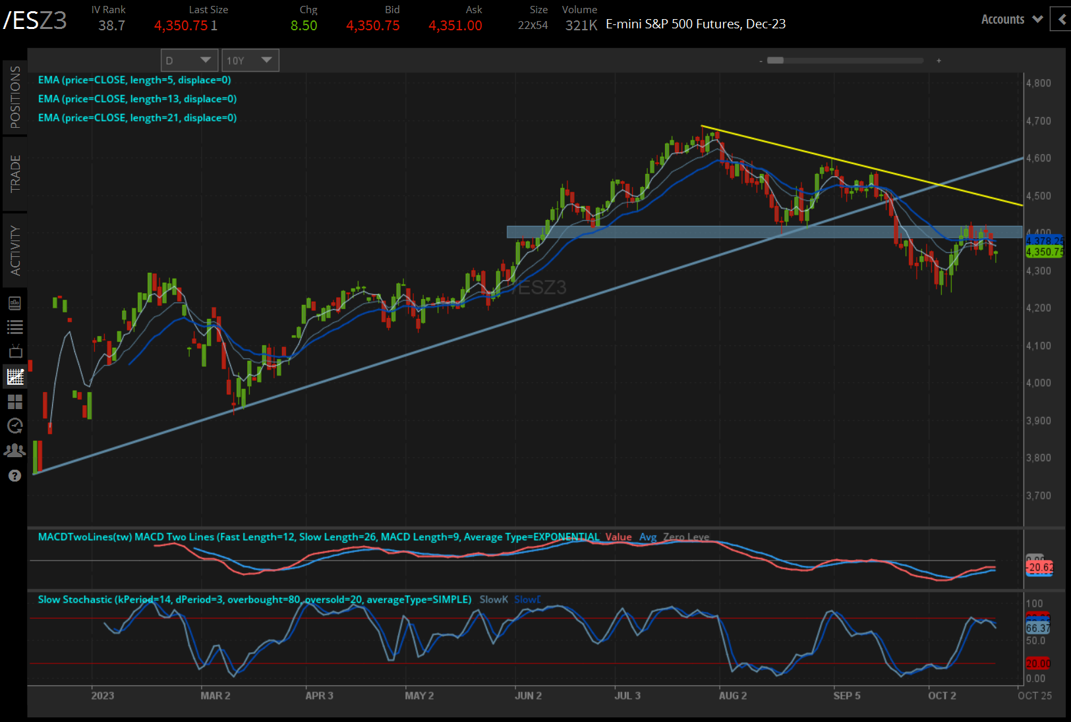Image resolution: width=1071 pixels, height=722 pixels.
Task: Click the stochastic value tag 66.37
Action: (x=1038, y=628)
